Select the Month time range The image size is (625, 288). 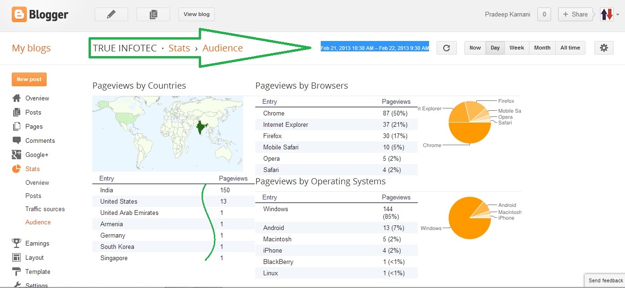[x=542, y=48]
